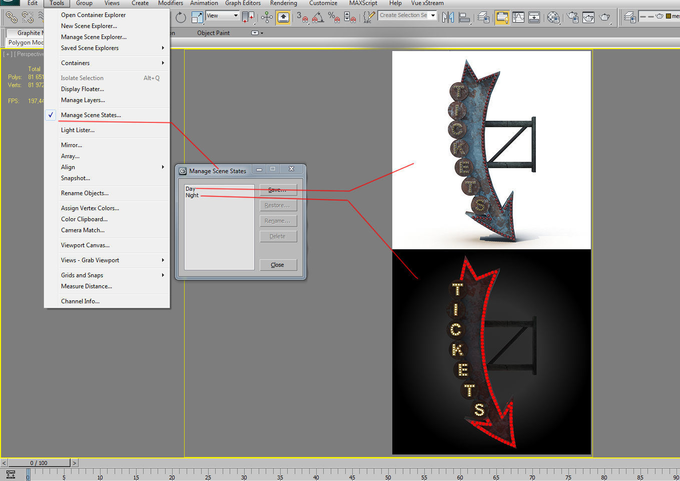Select the Link tool chain icon
680x481 pixels.
pyautogui.click(x=11, y=18)
